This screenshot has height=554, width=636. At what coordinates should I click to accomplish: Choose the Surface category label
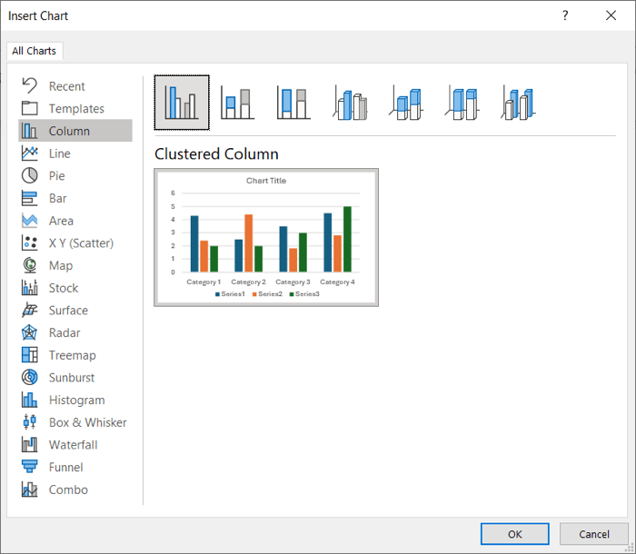[68, 311]
